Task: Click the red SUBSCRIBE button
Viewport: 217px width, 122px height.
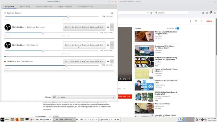Action: [125, 96]
